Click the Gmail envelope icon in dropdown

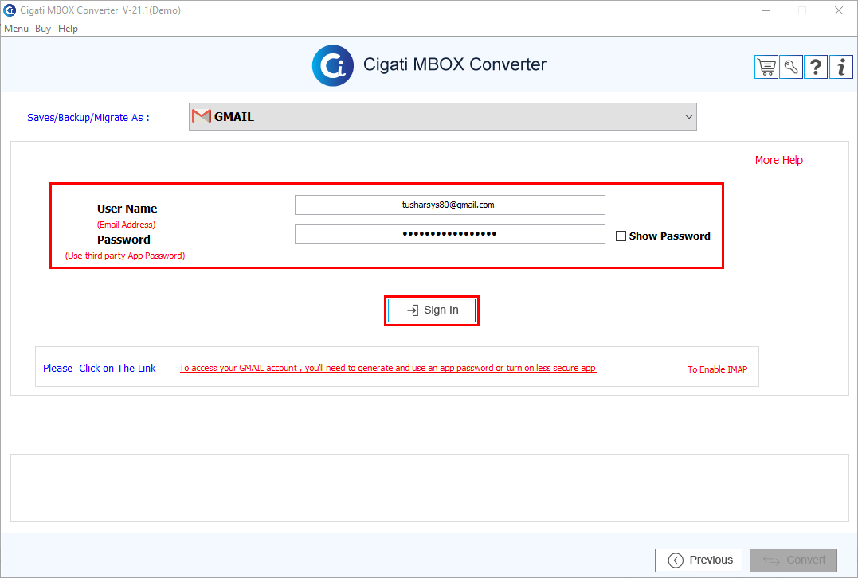coord(202,116)
